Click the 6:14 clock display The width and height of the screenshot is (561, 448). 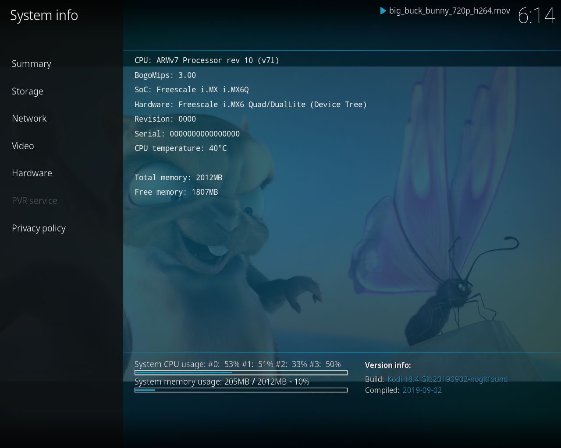tap(536, 16)
